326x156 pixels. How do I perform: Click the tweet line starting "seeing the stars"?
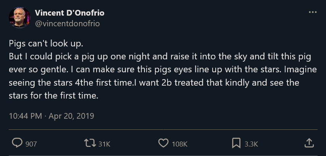point(154,83)
